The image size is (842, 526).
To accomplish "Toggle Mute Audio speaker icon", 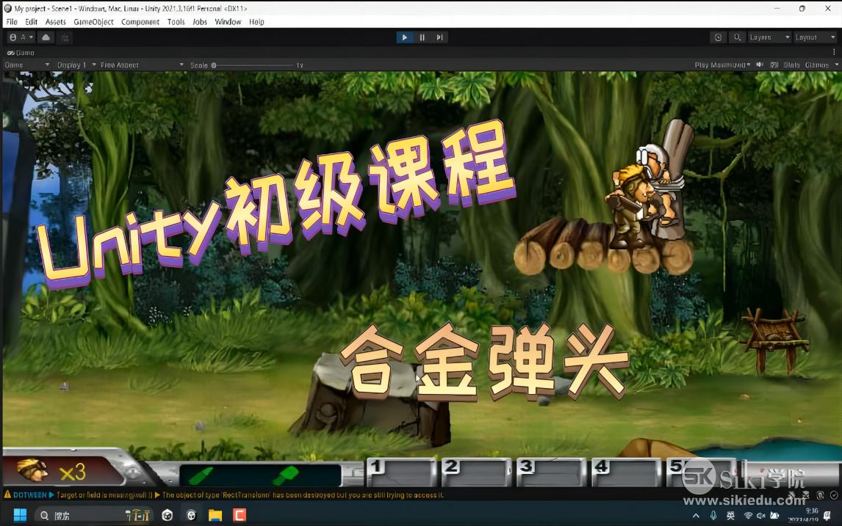I will coord(760,65).
